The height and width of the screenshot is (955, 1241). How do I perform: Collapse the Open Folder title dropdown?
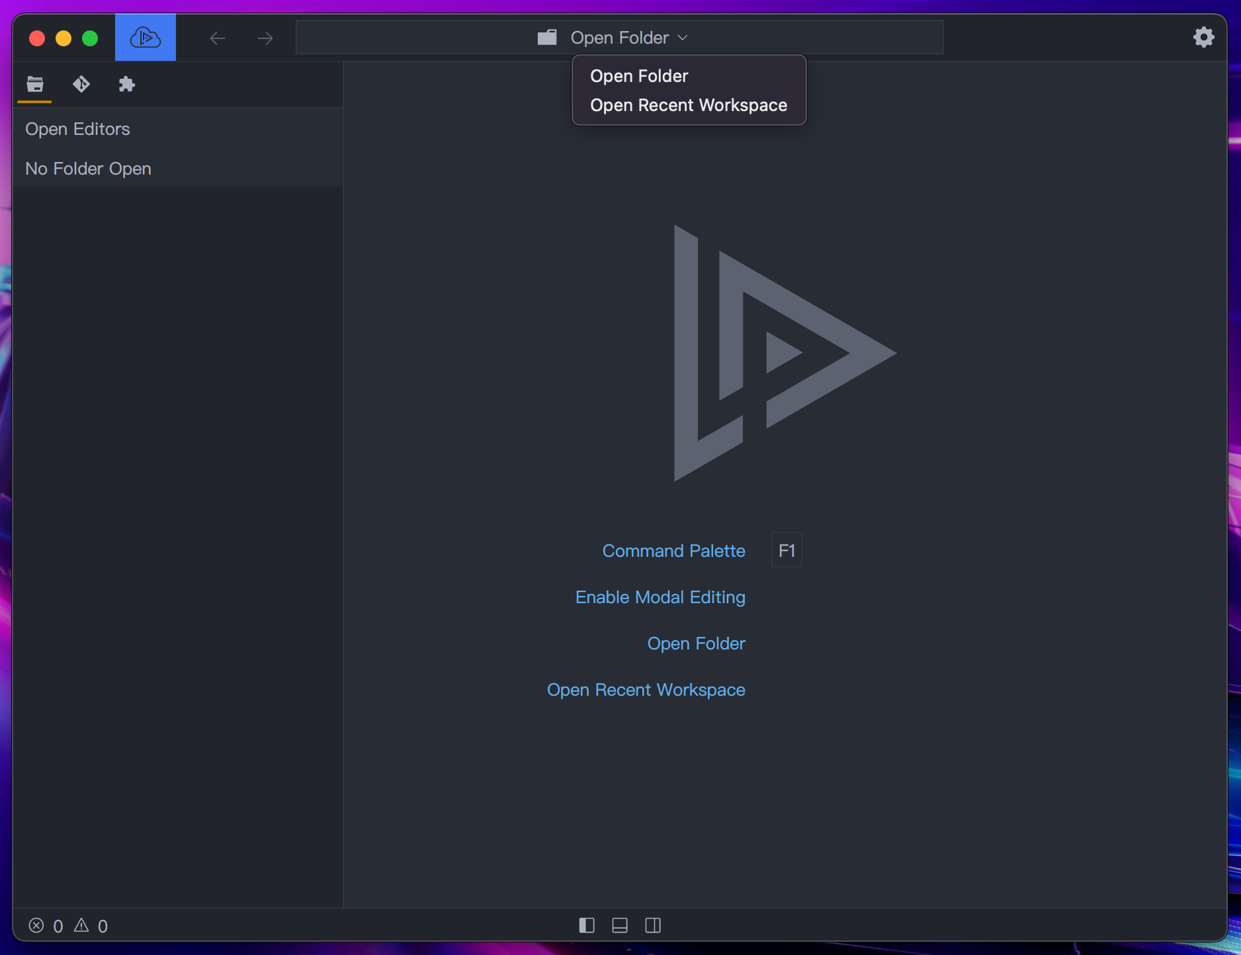pos(619,38)
